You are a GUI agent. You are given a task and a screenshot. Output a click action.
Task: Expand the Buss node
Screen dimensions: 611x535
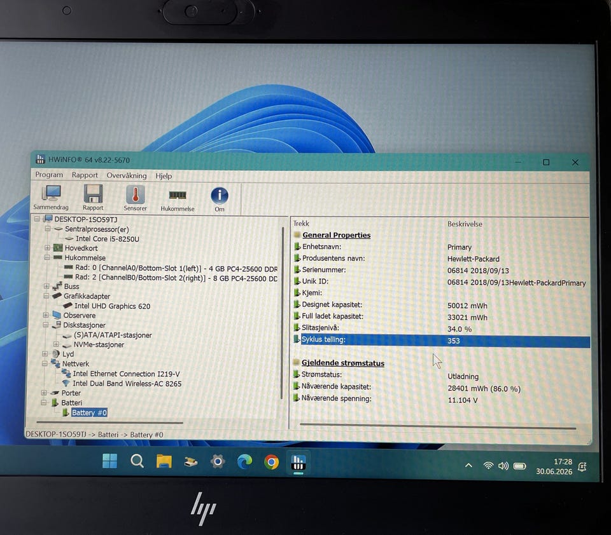pyautogui.click(x=46, y=287)
